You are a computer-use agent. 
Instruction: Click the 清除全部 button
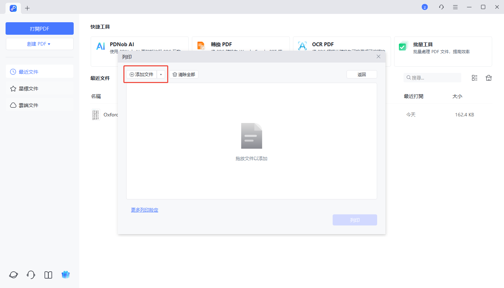click(x=184, y=75)
